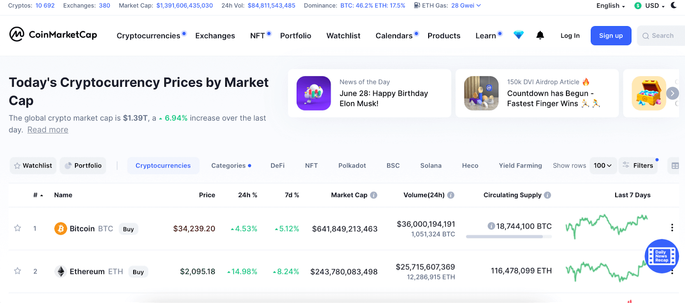Viewport: 685px width, 303px height.
Task: Sort by 24h % column header
Action: point(247,195)
